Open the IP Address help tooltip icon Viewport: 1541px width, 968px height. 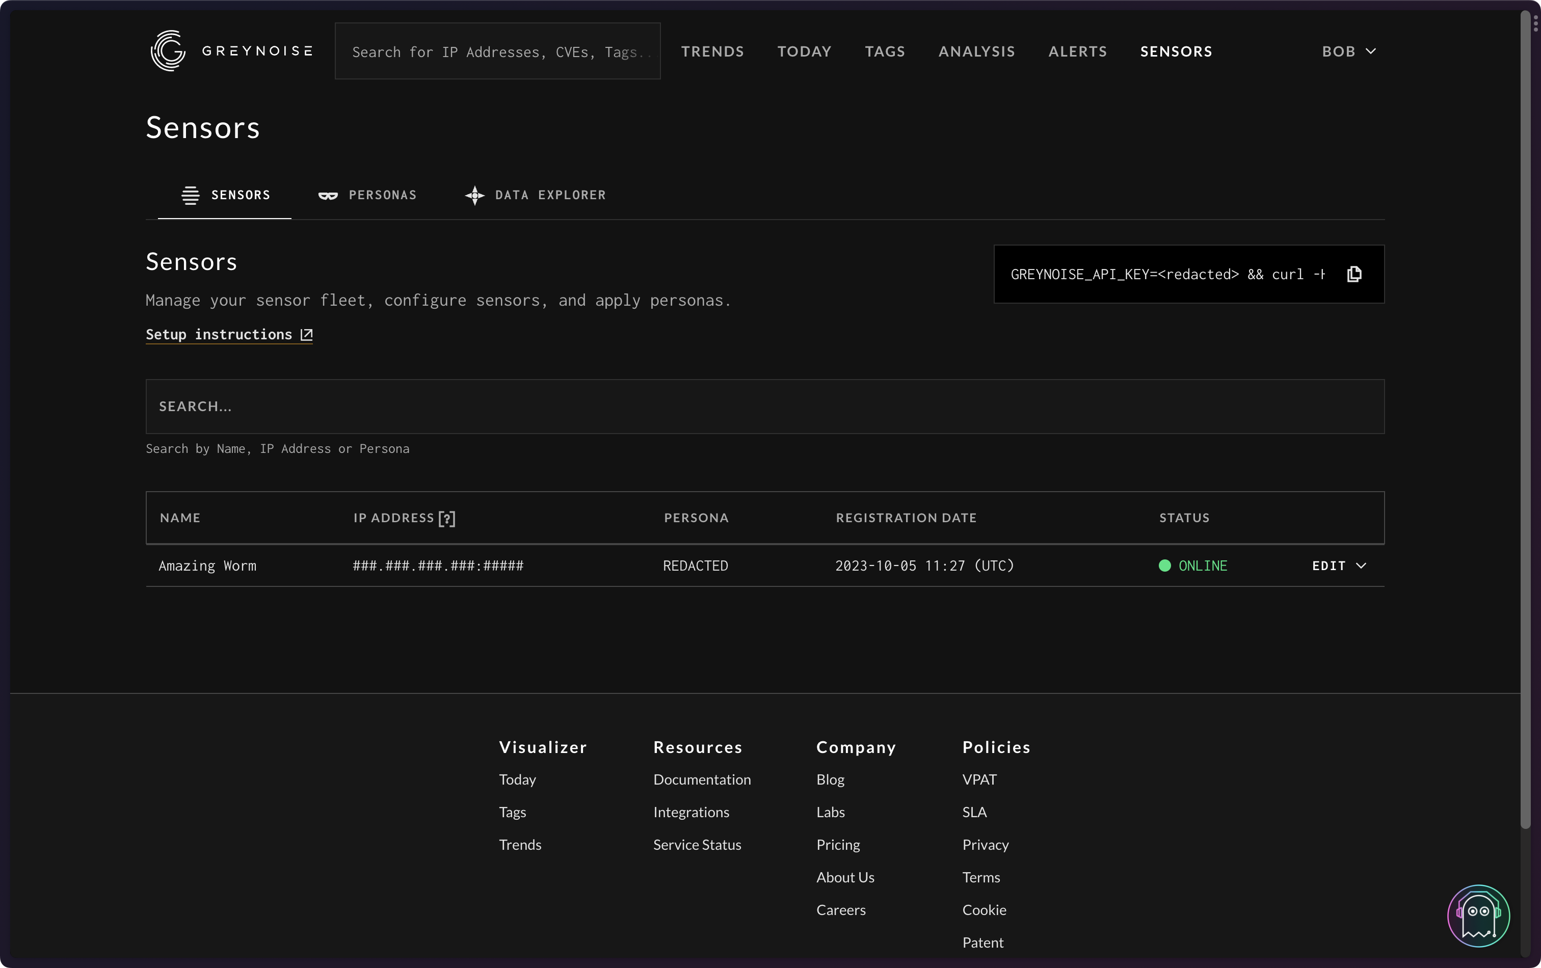coord(447,518)
